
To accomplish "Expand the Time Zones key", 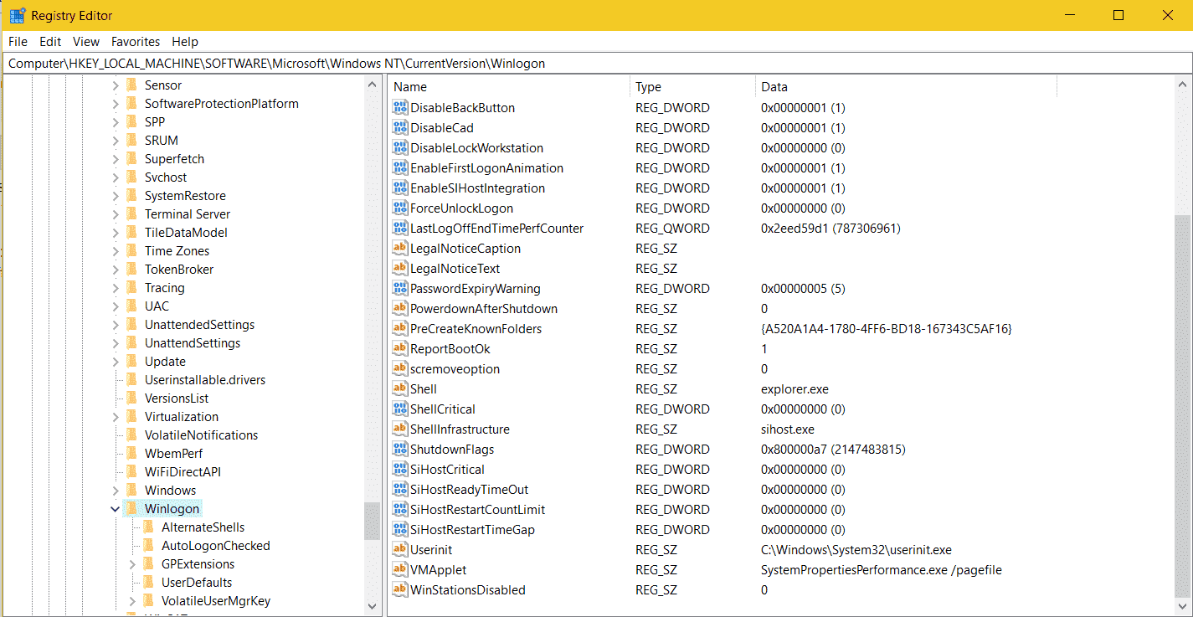I will click(x=115, y=251).
